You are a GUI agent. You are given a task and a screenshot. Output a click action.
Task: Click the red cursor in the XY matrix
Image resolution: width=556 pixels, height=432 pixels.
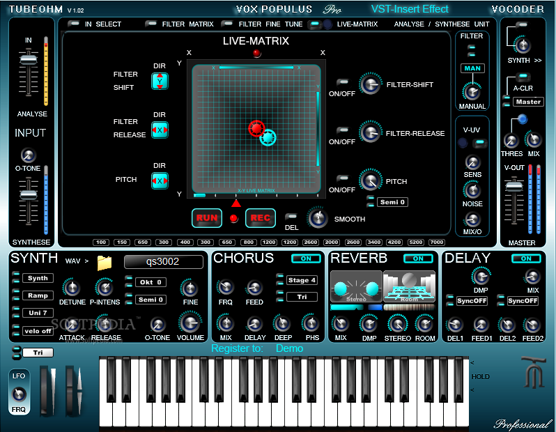(x=256, y=128)
